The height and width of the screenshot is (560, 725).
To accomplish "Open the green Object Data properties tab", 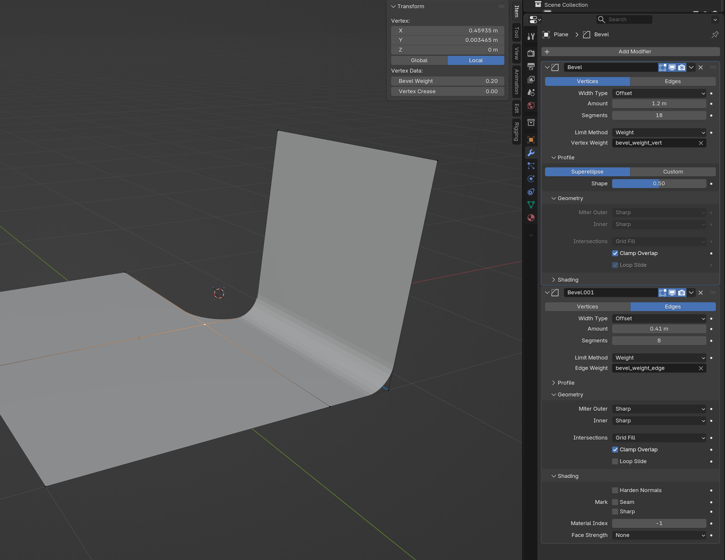I will 531,205.
